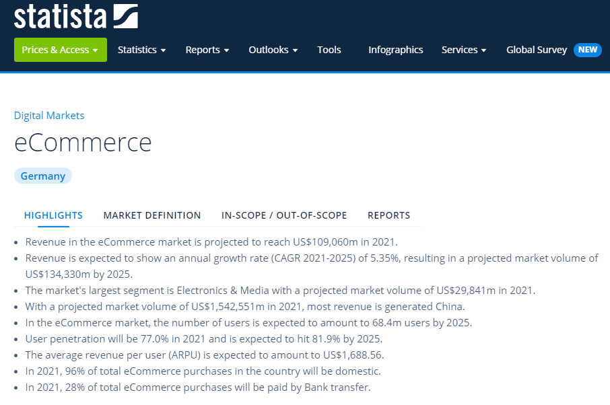610x405 pixels.
Task: Click text about CAGR 2021-2025 of 5.35%
Action: point(335,258)
